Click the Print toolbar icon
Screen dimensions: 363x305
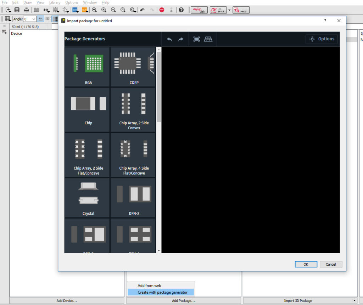(x=26, y=10)
